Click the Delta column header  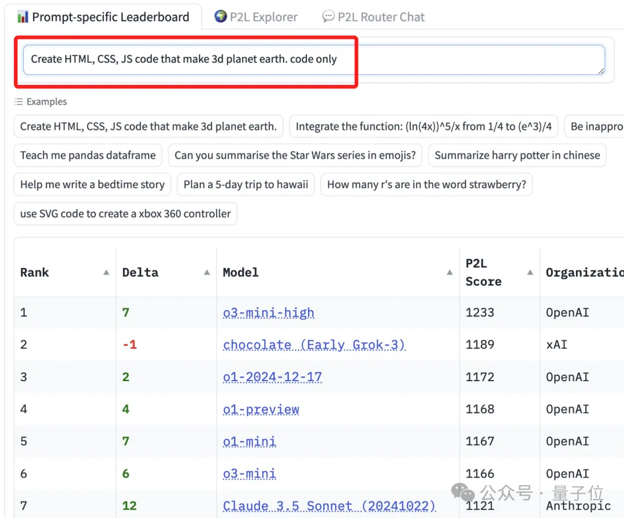[x=166, y=273]
